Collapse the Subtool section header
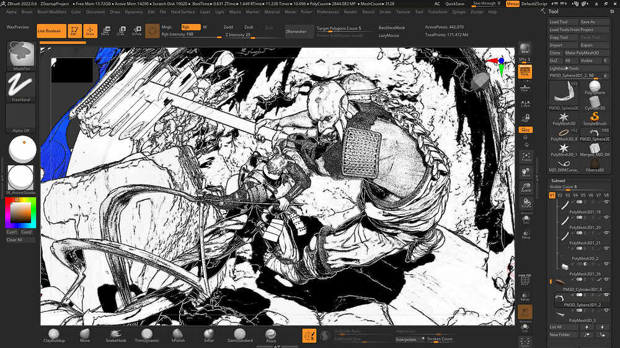620x348 pixels. 558,181
